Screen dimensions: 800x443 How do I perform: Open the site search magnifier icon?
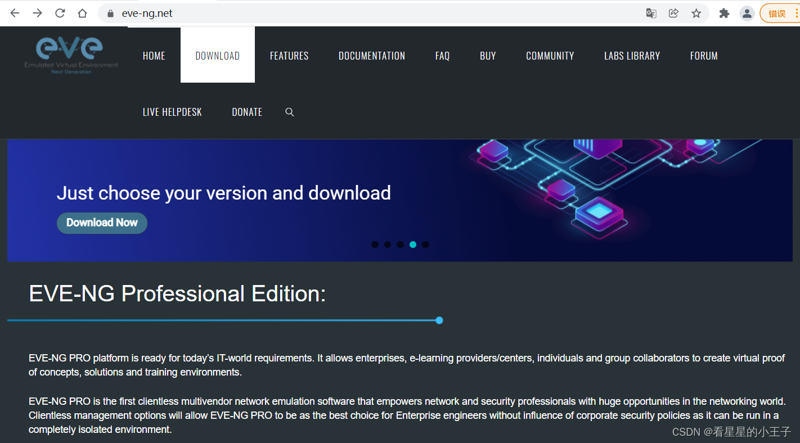pyautogui.click(x=290, y=112)
